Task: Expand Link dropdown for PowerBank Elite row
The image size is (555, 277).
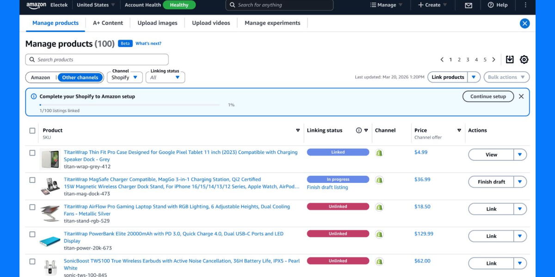Action: click(x=520, y=236)
